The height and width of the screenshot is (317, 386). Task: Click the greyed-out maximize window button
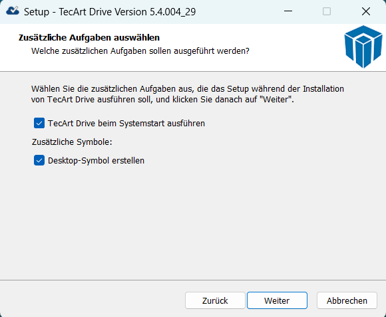[327, 11]
